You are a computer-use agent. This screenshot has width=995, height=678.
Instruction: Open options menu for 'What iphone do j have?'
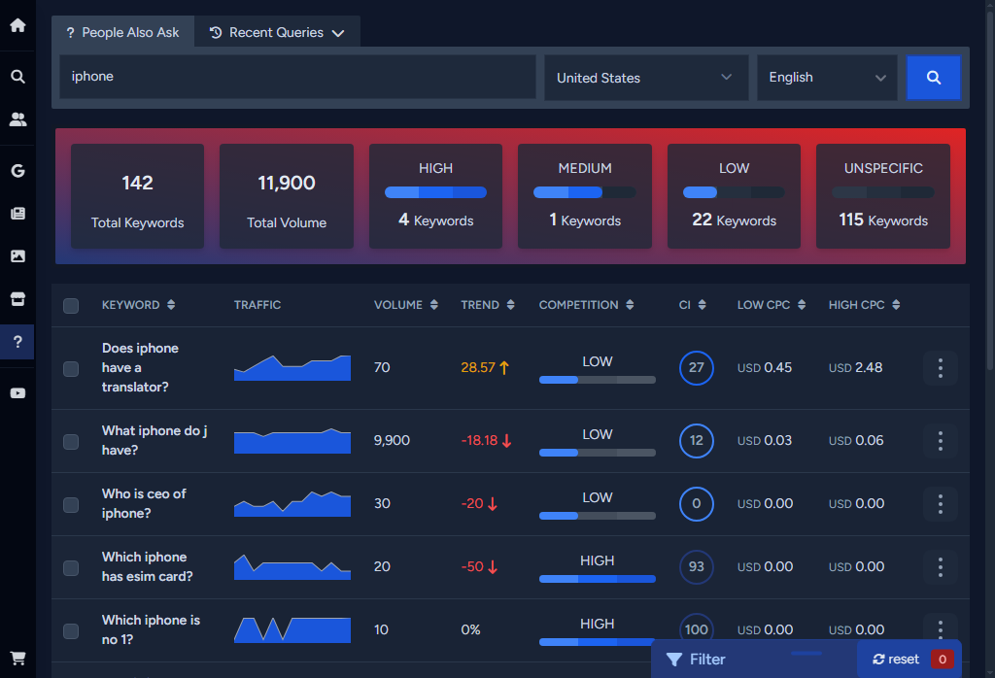941,441
